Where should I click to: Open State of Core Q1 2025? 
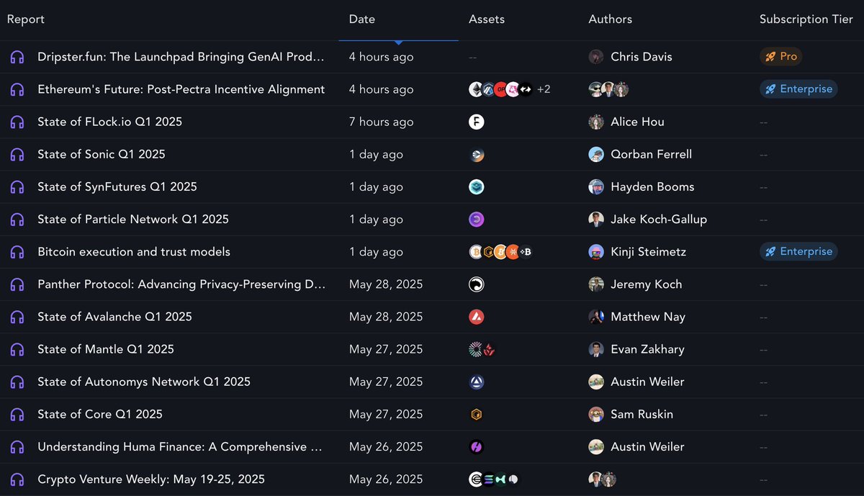click(x=100, y=414)
